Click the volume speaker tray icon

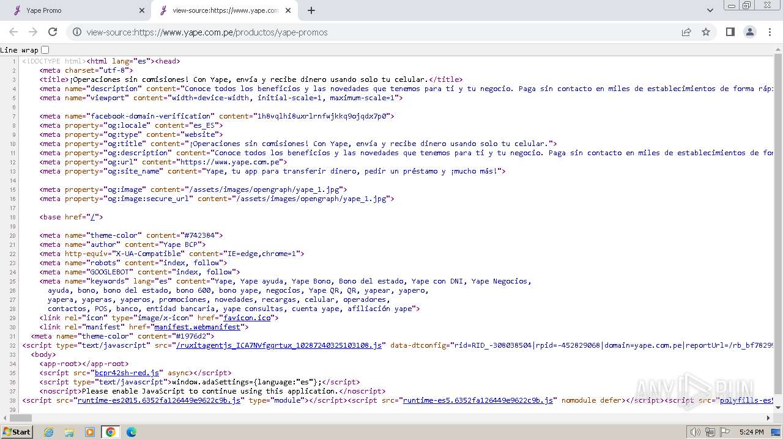click(x=695, y=432)
